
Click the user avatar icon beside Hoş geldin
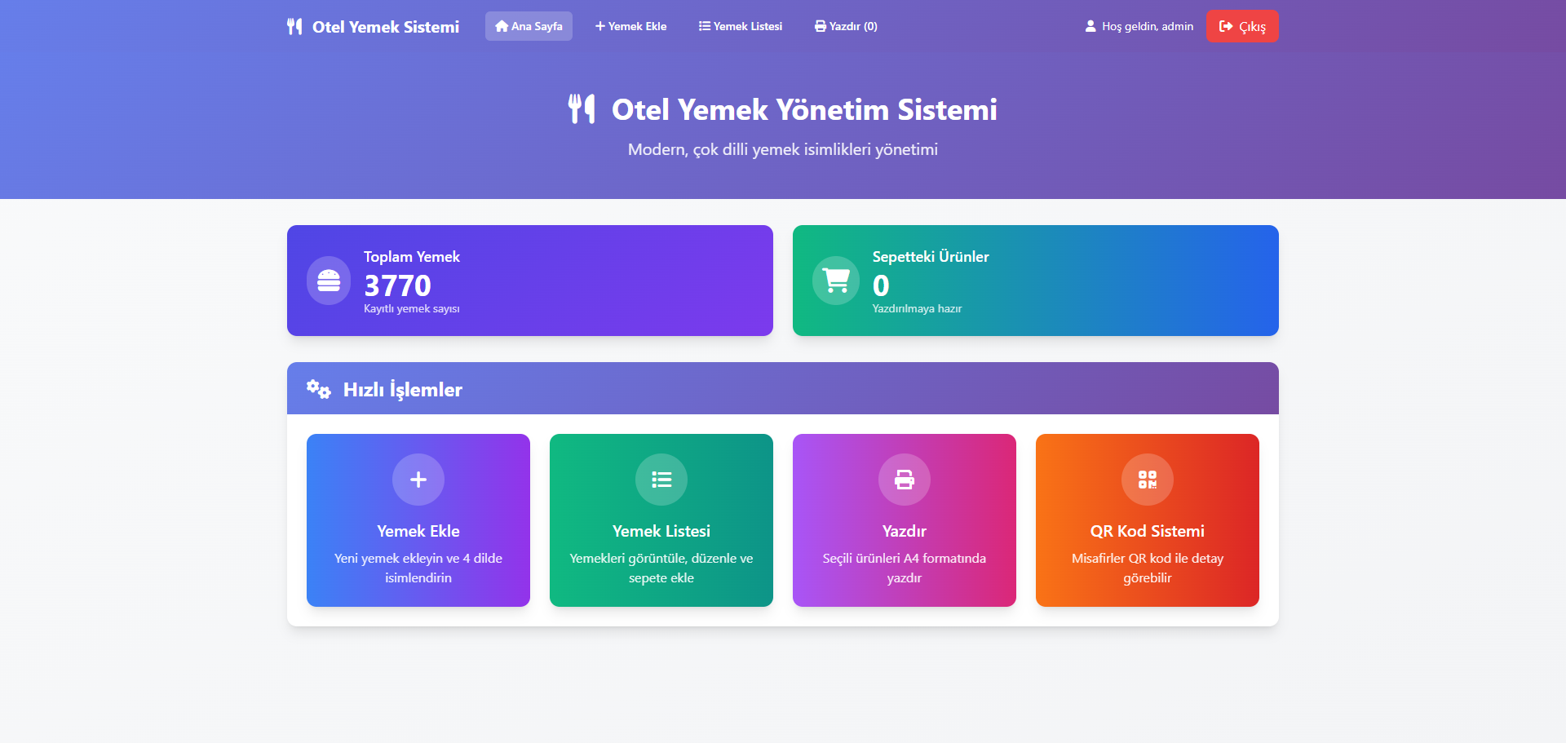1090,26
